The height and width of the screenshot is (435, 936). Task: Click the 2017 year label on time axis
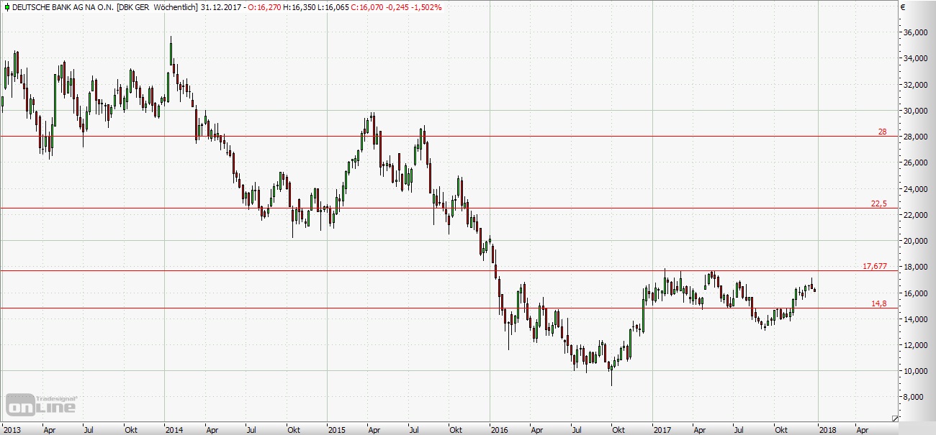pyautogui.click(x=662, y=429)
